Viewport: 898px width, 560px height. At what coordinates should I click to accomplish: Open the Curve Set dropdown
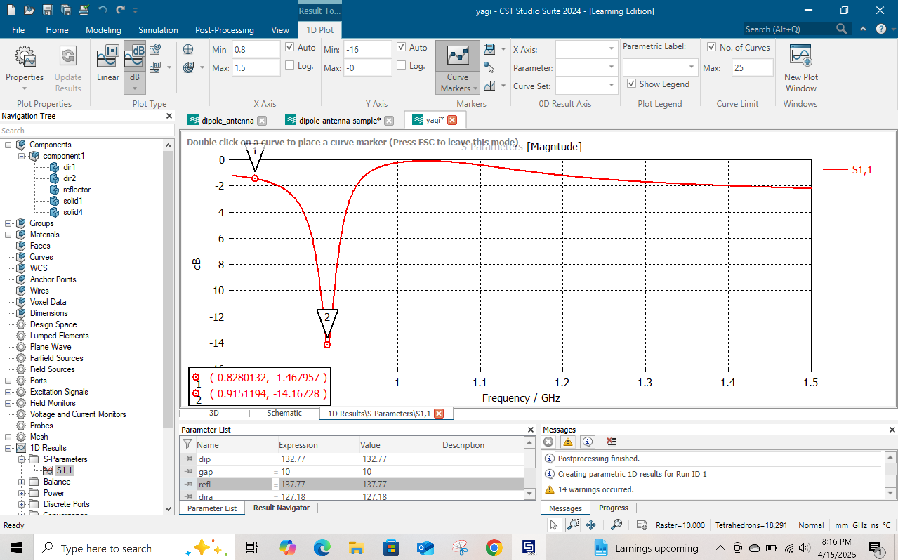pyautogui.click(x=612, y=86)
